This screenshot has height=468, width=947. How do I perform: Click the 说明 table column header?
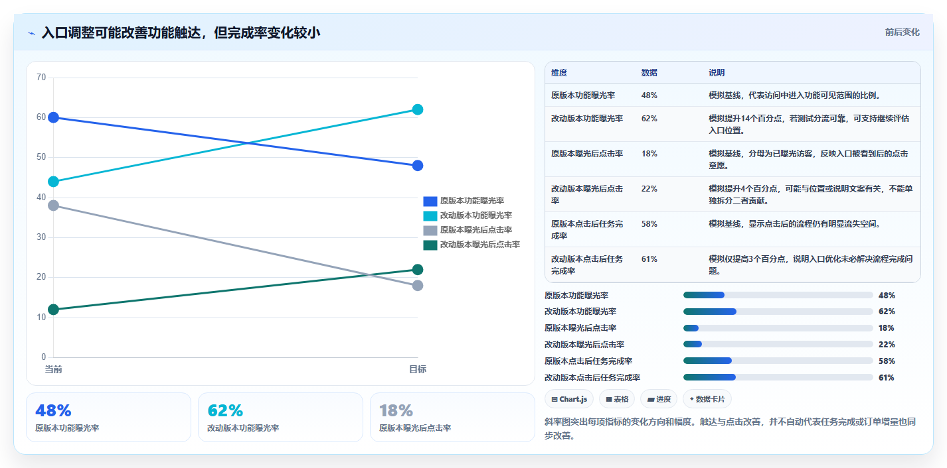click(717, 73)
